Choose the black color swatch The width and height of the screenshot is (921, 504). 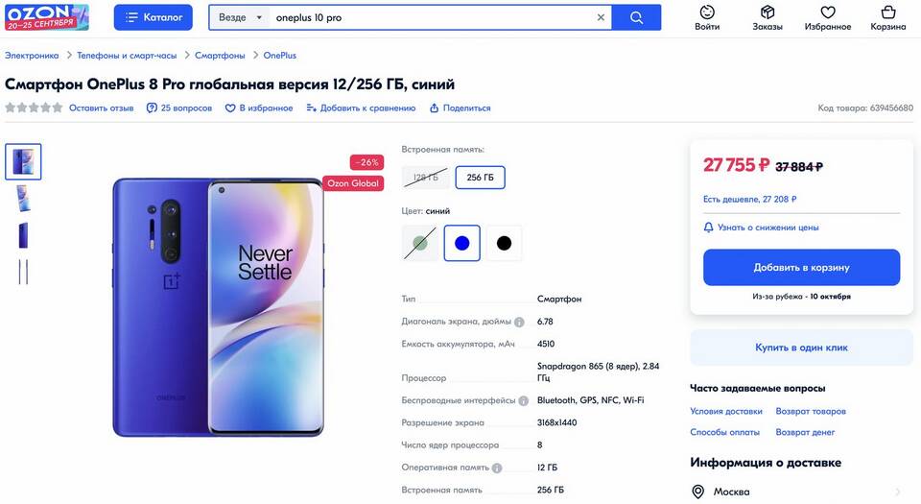coord(504,243)
